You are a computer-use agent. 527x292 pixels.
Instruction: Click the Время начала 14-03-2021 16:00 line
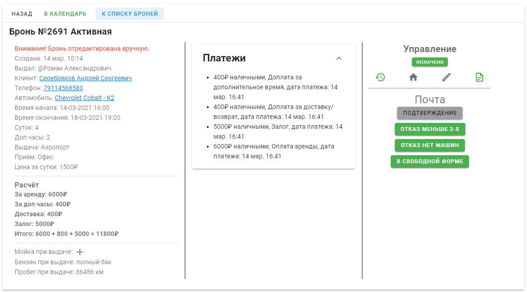point(62,108)
